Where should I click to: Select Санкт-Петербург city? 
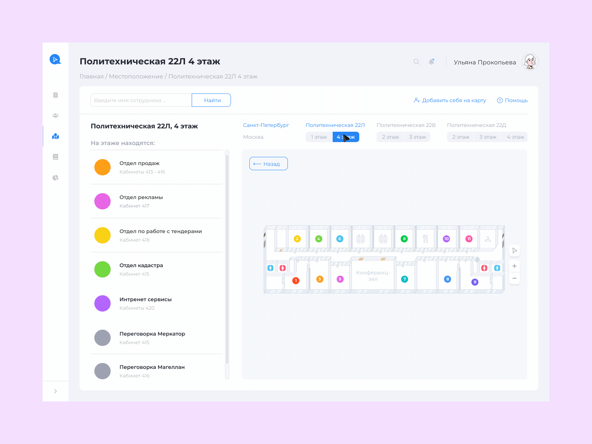266,125
